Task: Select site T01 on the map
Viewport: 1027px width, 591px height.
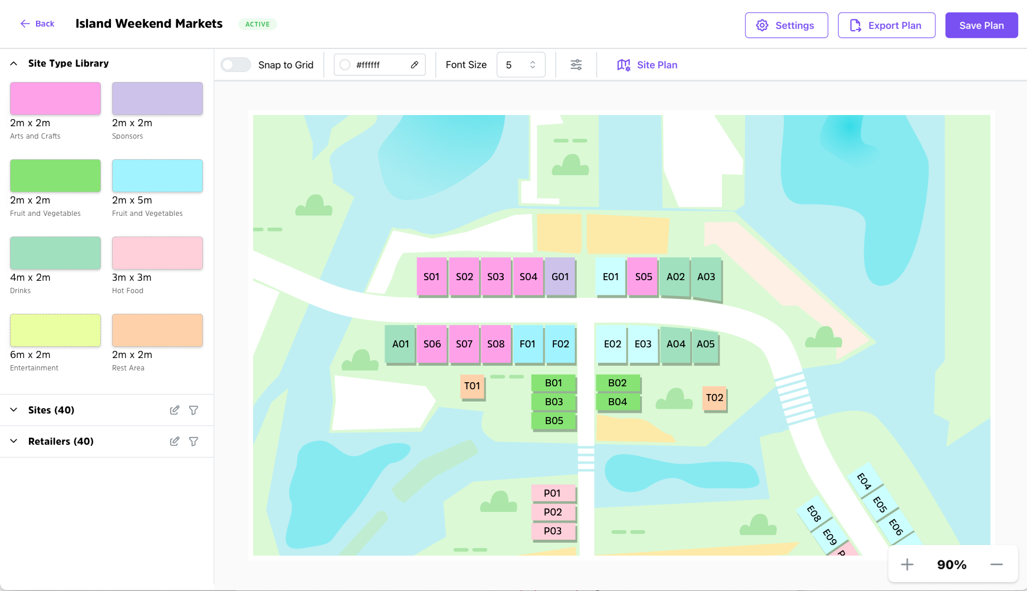Action: (472, 386)
